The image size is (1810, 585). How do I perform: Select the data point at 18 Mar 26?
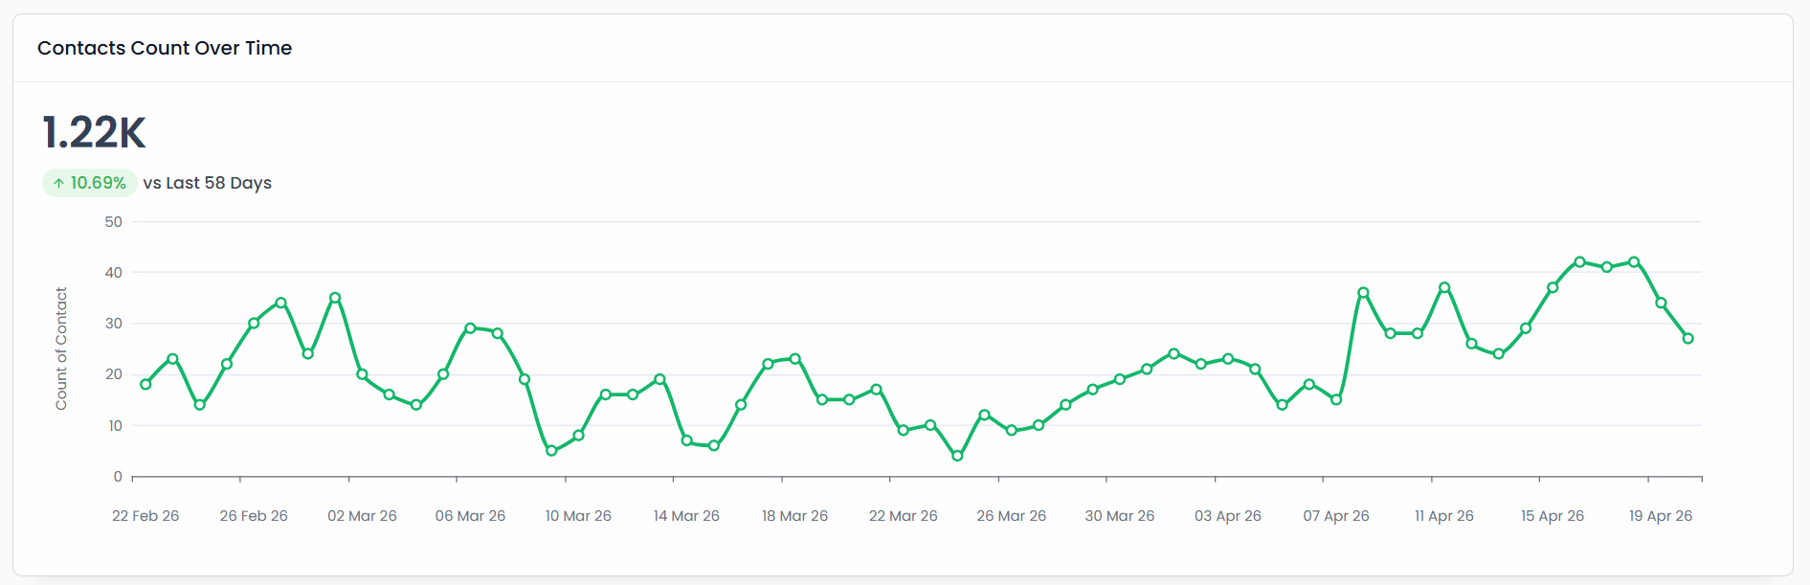[794, 359]
